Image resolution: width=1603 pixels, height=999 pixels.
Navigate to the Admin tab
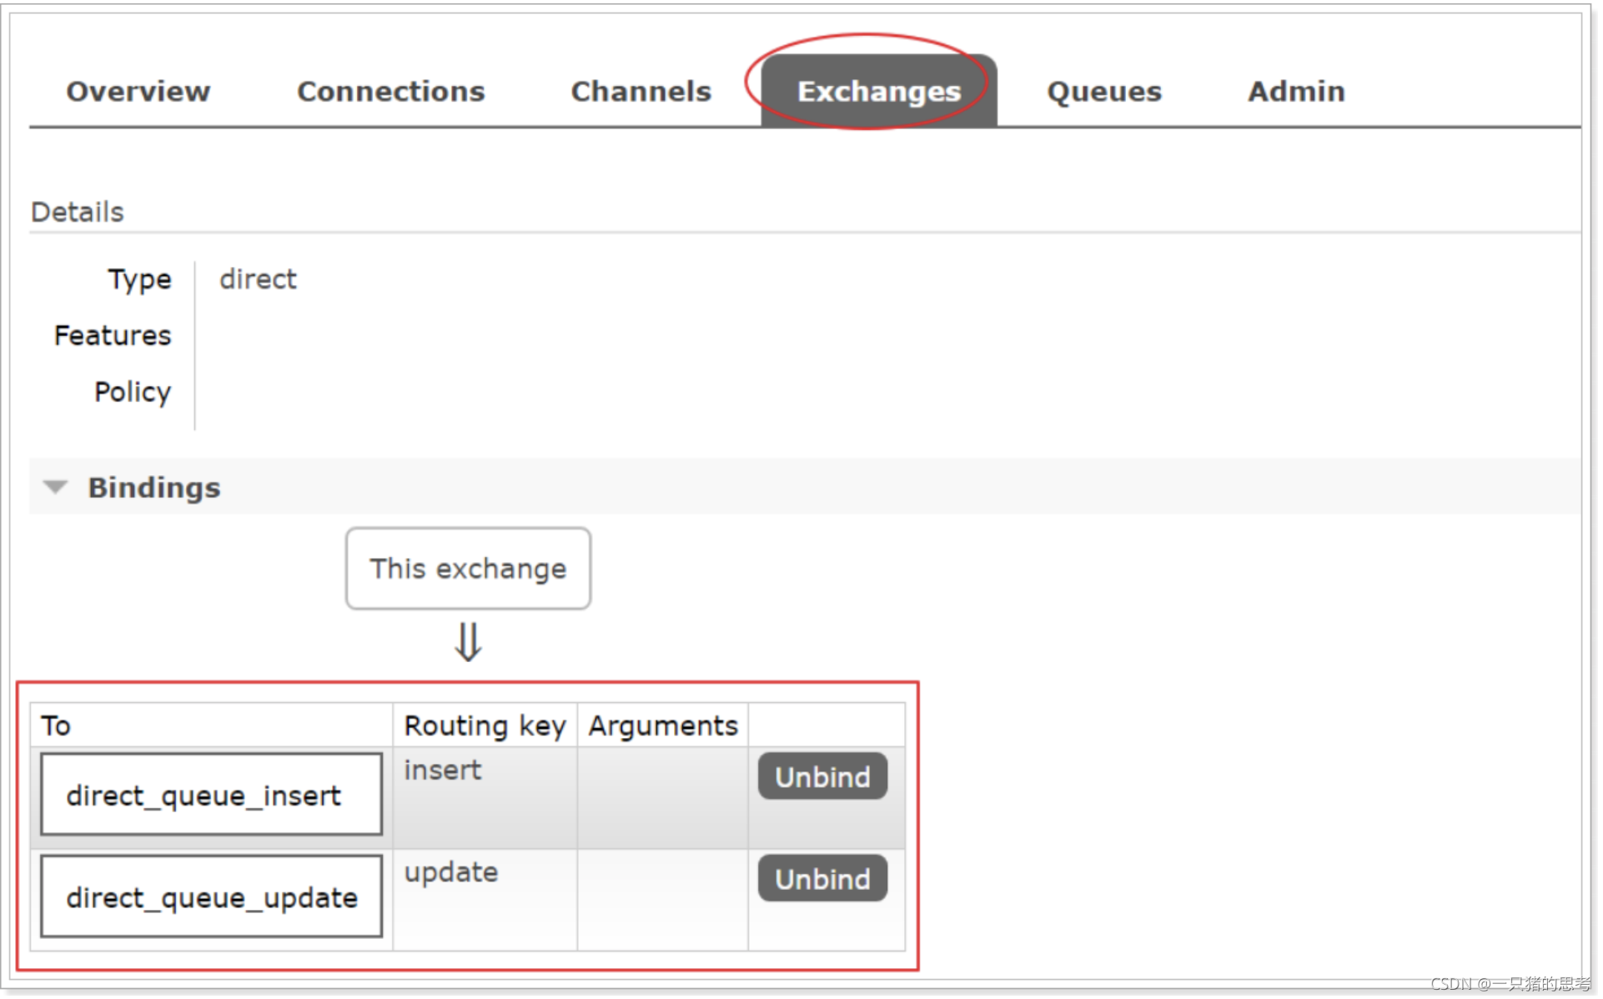[x=1295, y=91]
